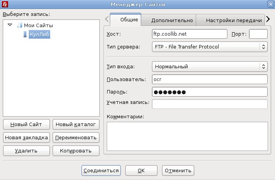Screen dimensions: 275x180
Task: Open the Тип сервера dropdown
Action: (x=209, y=47)
